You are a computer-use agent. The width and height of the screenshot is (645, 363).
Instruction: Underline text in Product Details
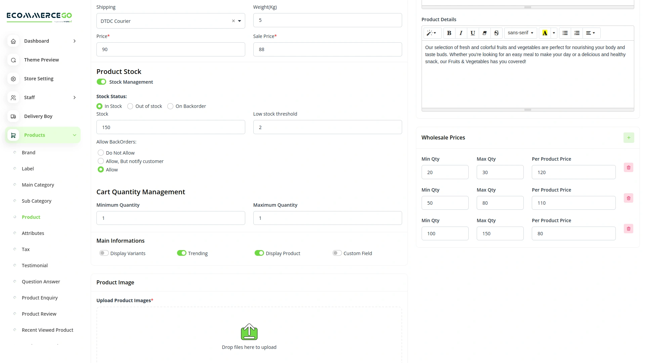click(x=472, y=33)
